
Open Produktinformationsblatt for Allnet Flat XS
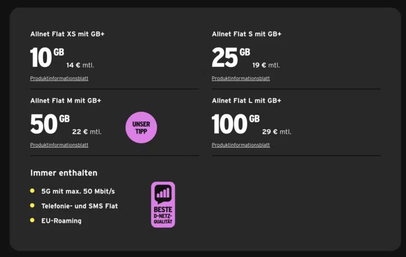coord(59,78)
